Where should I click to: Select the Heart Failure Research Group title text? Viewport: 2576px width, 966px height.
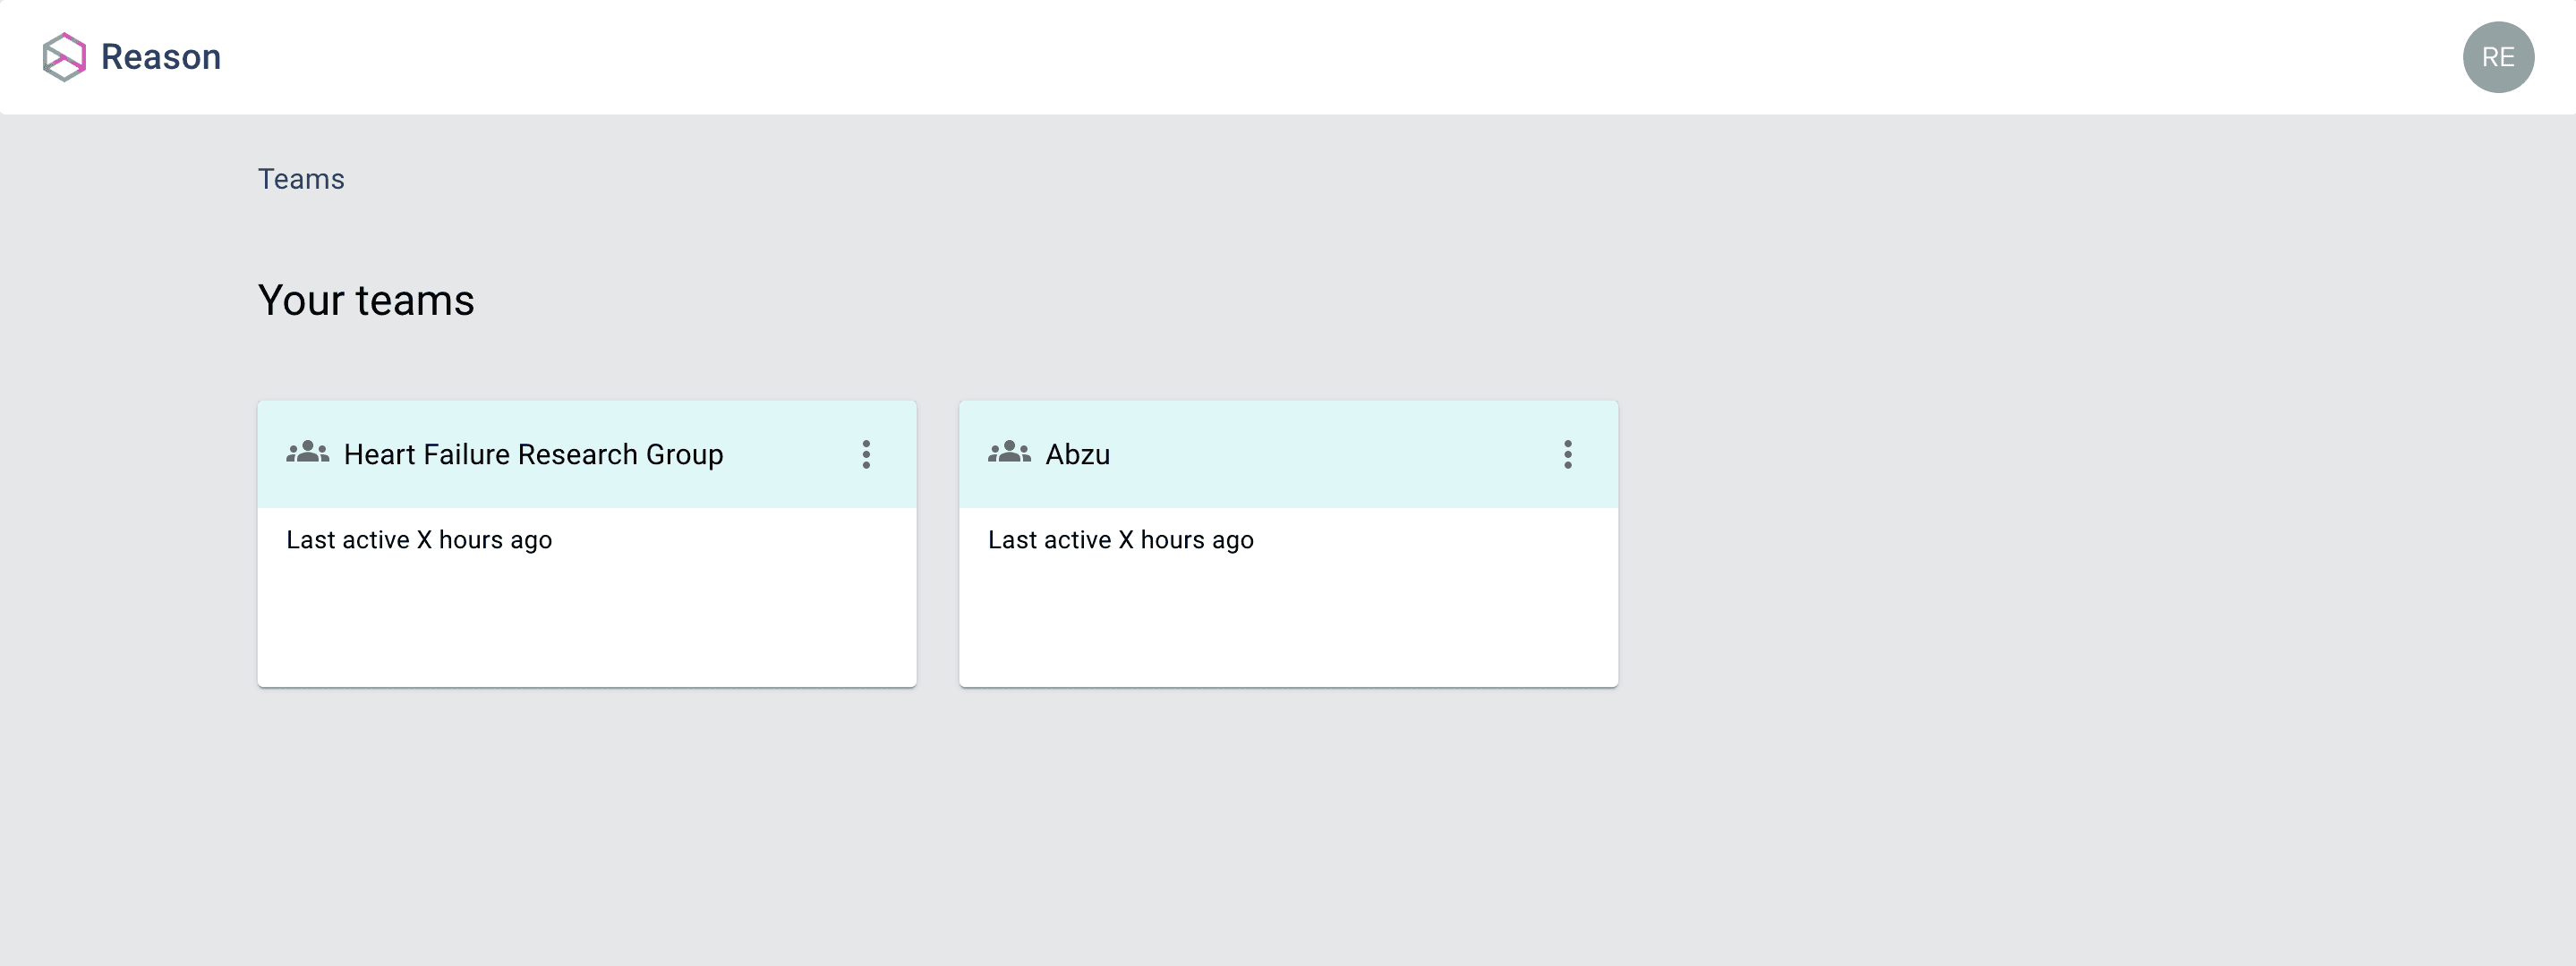533,453
